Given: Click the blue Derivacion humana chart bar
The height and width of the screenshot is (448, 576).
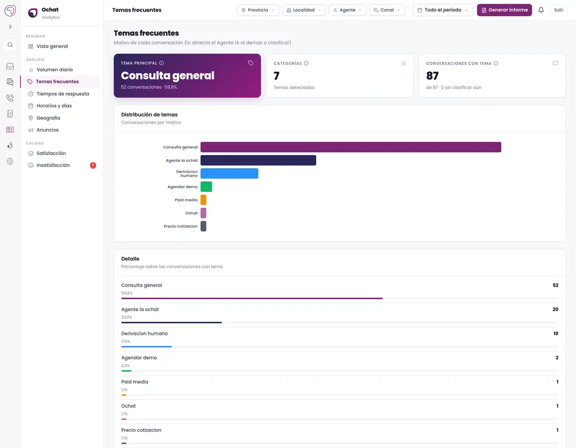Looking at the screenshot, I should 229,173.
